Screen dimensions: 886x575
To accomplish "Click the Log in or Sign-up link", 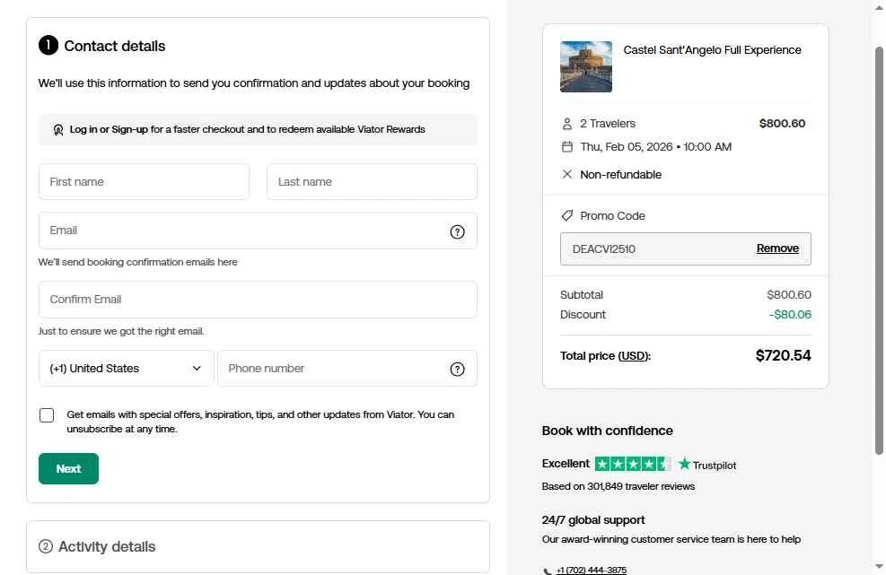I will tap(109, 130).
